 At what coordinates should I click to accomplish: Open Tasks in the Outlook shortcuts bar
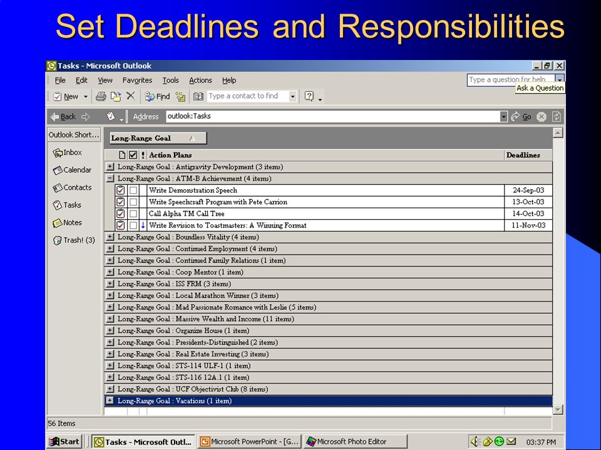(x=67, y=205)
